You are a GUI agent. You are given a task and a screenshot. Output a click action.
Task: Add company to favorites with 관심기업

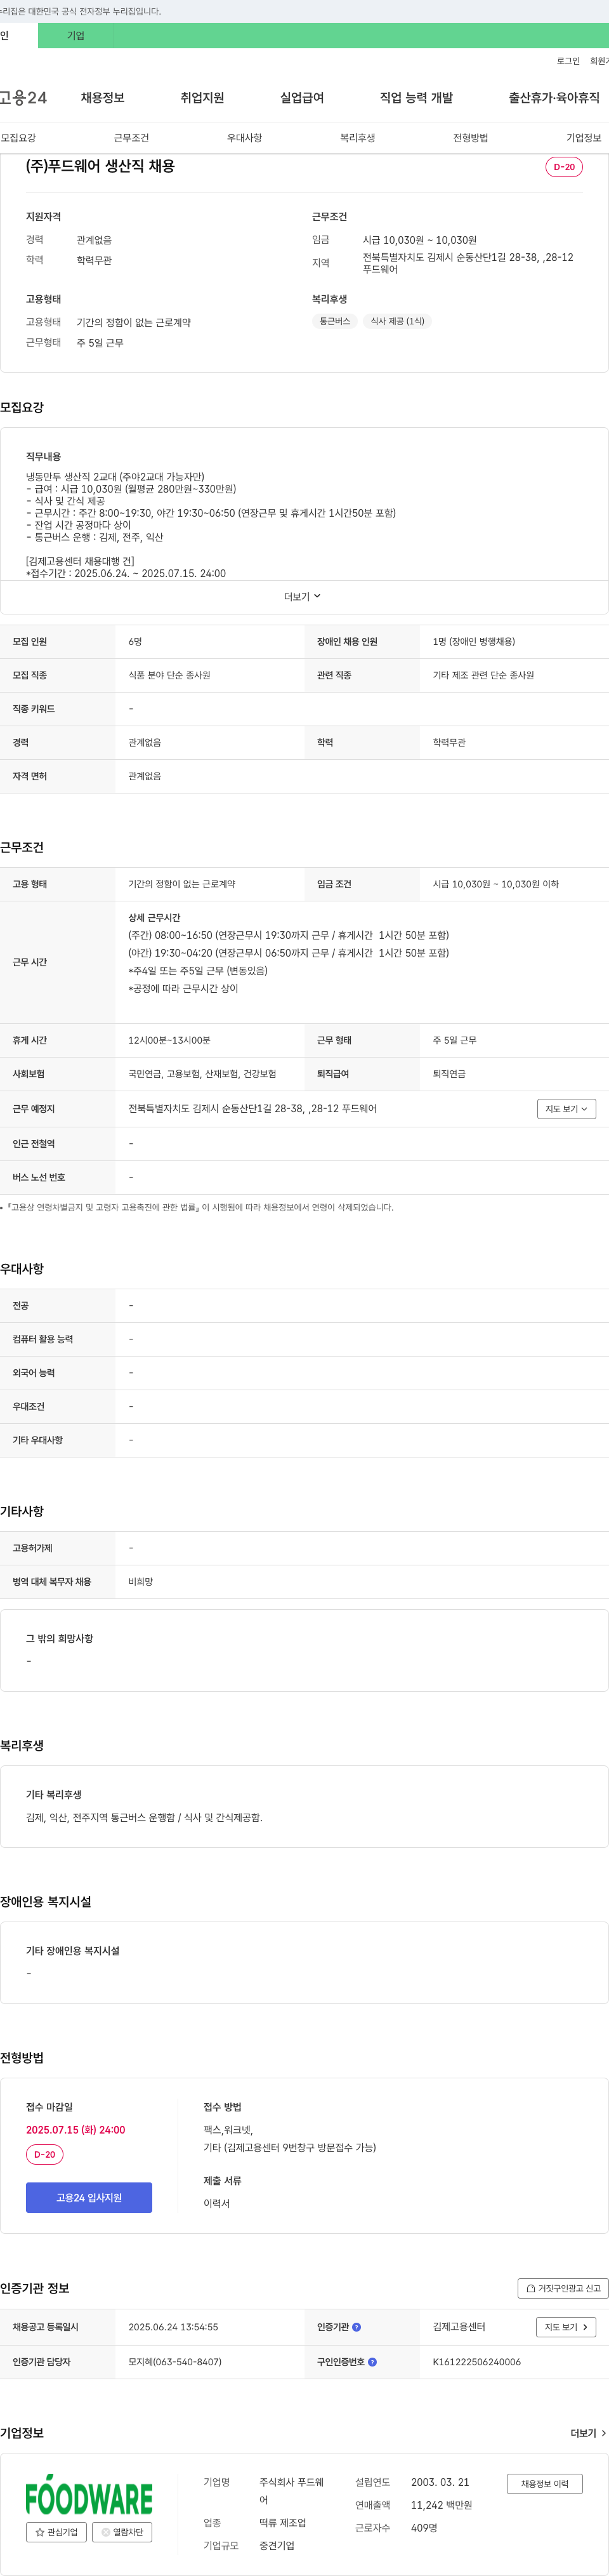click(56, 2532)
